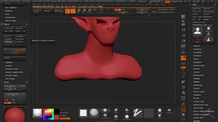Click the DefaultZScript button
This screenshot has height=122, width=218.
coord(176,1)
